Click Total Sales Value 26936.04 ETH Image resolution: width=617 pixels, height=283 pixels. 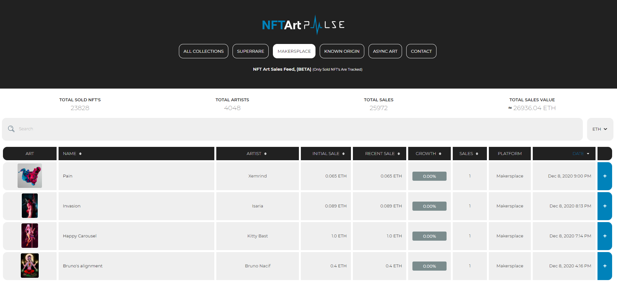pos(532,108)
